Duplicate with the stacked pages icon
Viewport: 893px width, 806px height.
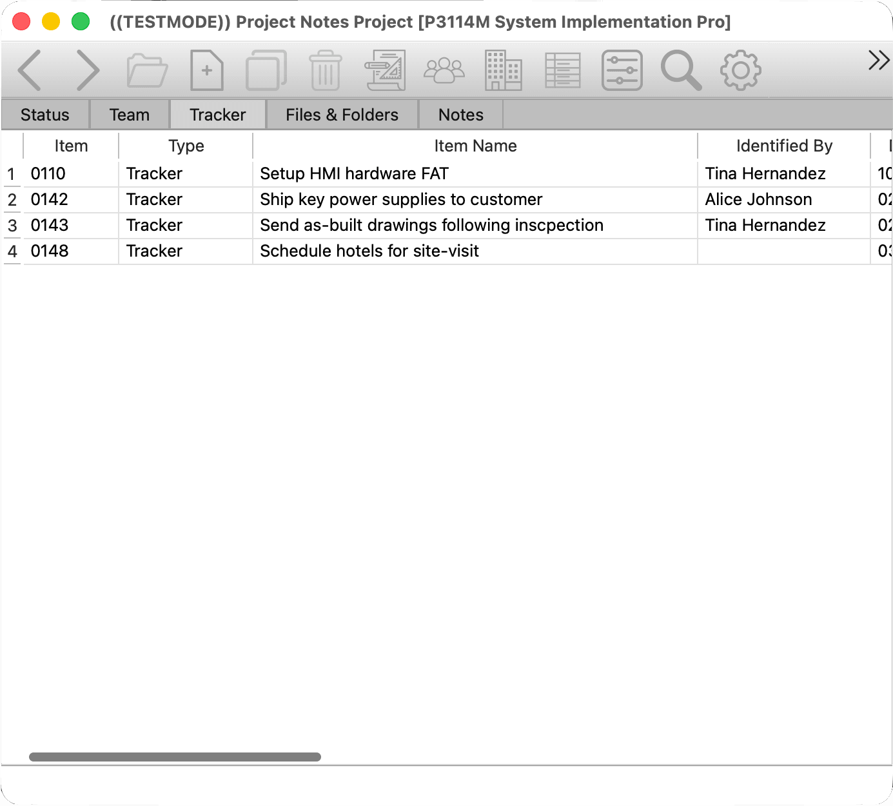[x=266, y=70]
